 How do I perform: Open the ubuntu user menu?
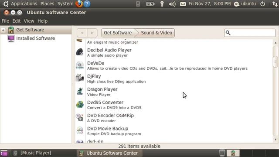245,4
